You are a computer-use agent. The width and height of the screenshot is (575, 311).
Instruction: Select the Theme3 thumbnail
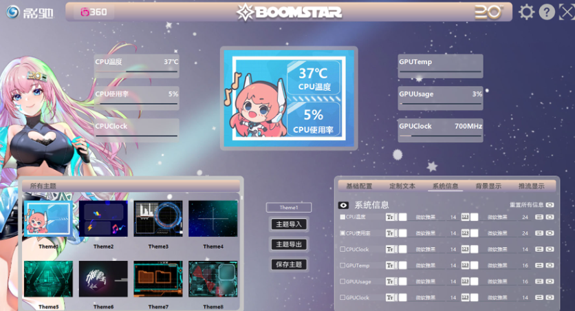pyautogui.click(x=158, y=219)
